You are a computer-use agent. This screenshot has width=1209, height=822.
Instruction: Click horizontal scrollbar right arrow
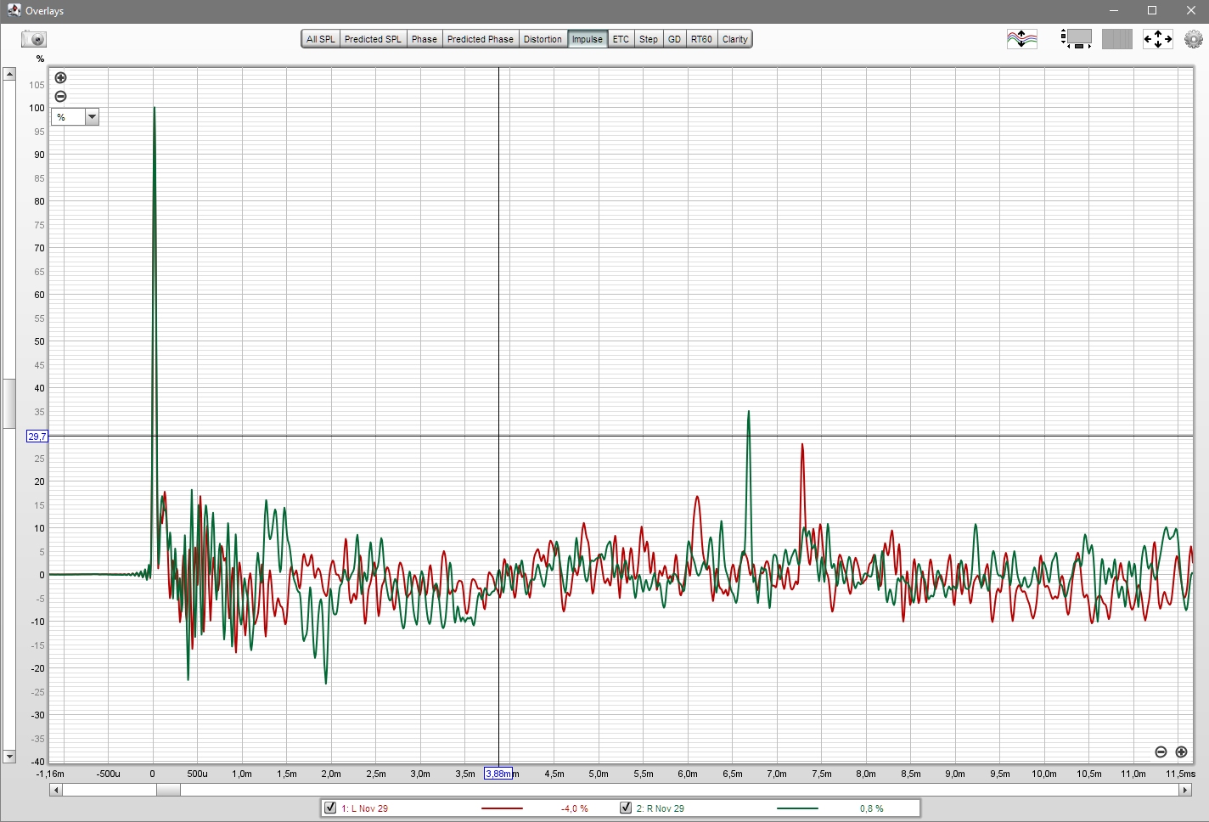(1185, 790)
